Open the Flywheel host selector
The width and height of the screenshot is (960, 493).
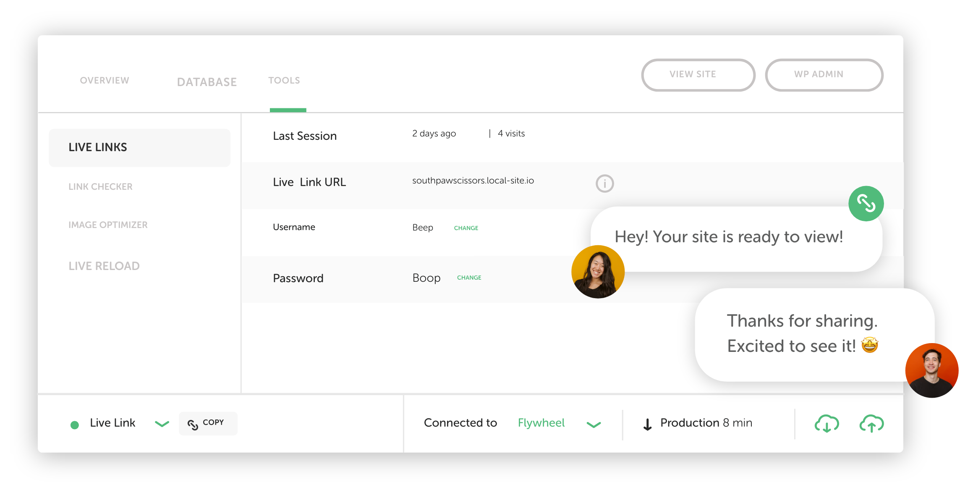pos(541,423)
